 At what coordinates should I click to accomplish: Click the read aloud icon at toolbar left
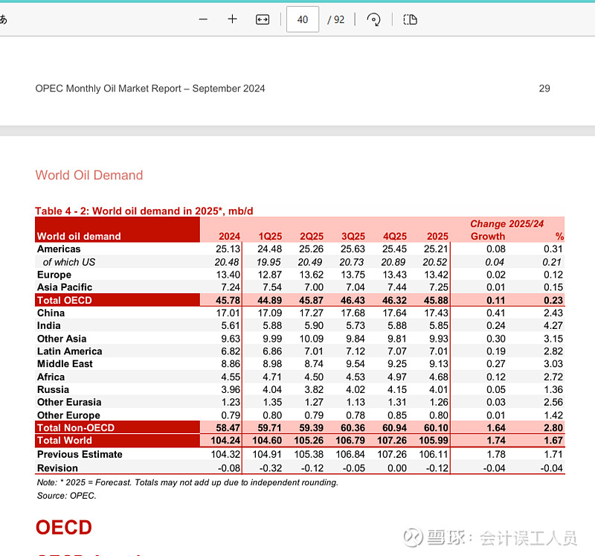(3, 19)
